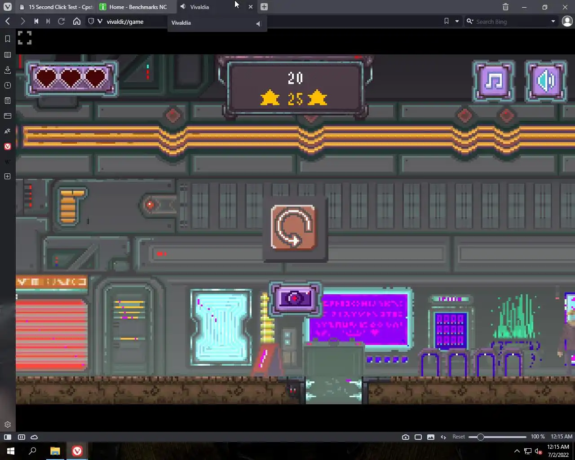Toggle the game sound effects

546,81
